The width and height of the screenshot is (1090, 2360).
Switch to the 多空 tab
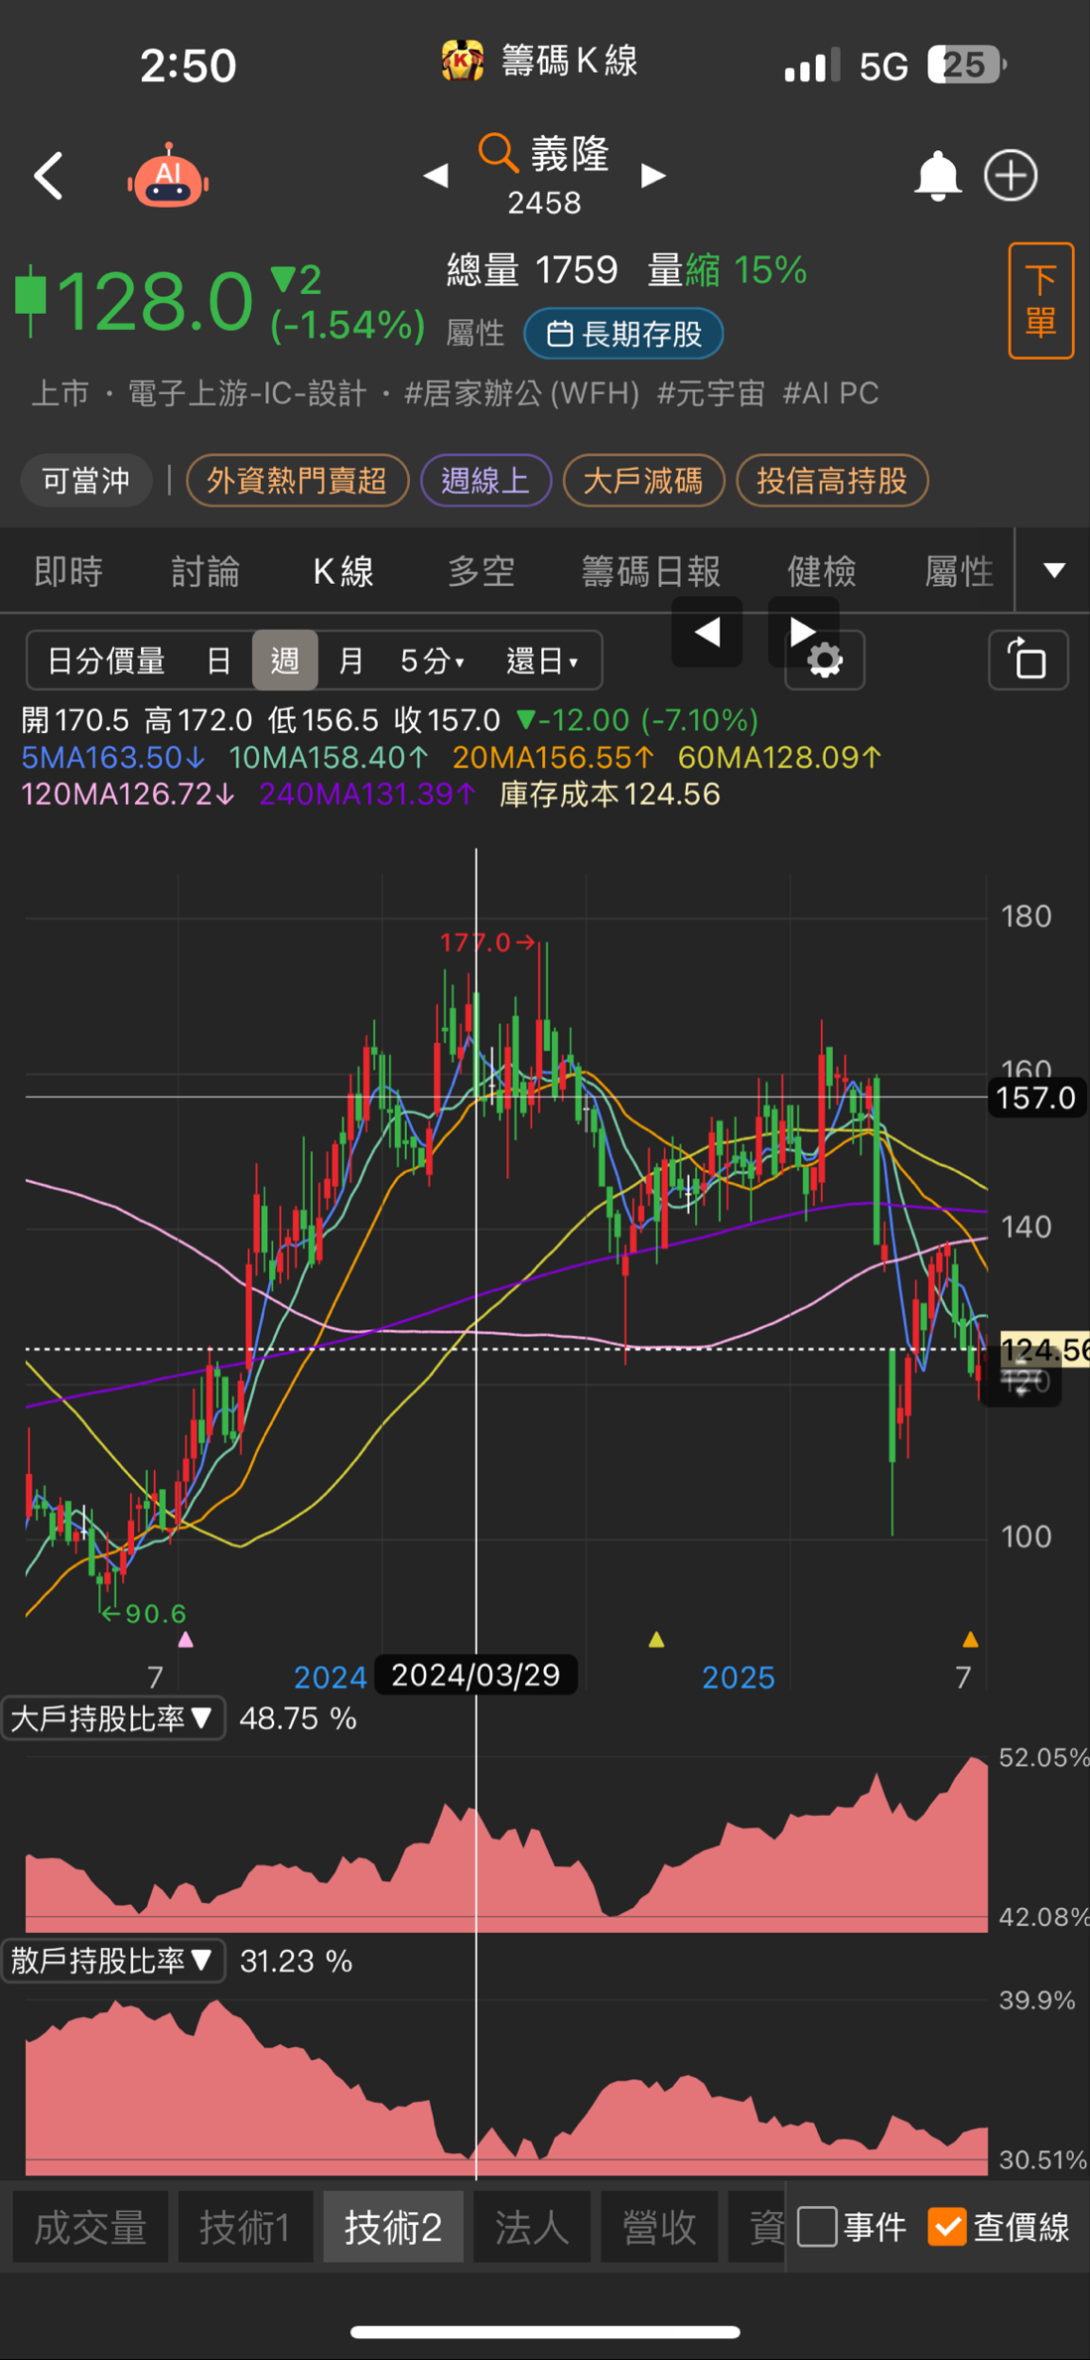tap(481, 571)
